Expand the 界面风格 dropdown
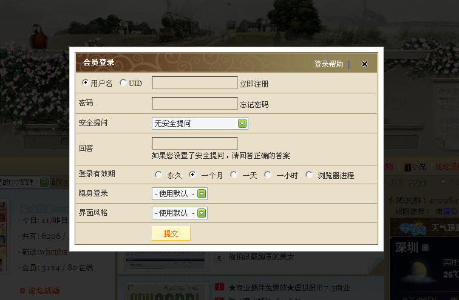This screenshot has width=459, height=300. [180, 213]
